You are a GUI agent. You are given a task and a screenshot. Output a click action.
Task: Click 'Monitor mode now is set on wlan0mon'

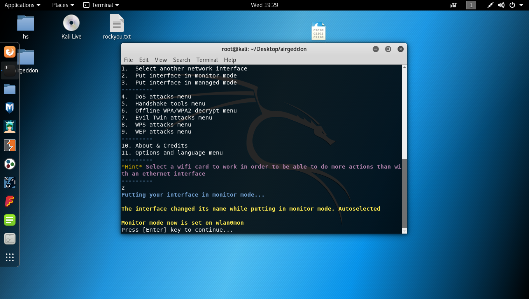[182, 223]
